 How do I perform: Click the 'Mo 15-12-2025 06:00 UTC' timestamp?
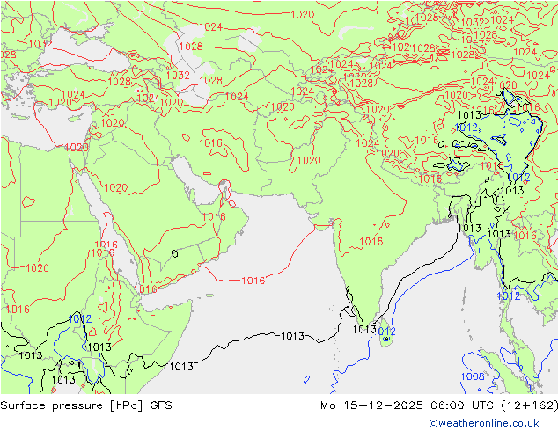[407, 405]
